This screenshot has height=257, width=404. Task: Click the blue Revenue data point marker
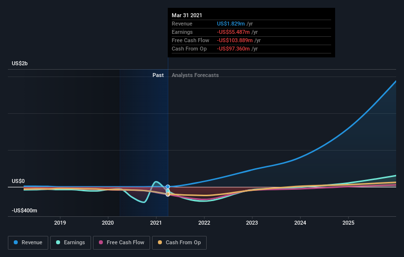168,187
